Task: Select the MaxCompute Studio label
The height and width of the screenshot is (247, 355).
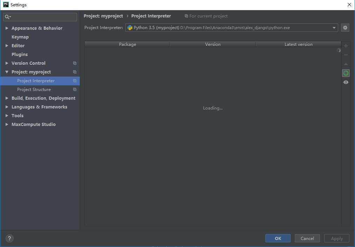Action: (34, 125)
